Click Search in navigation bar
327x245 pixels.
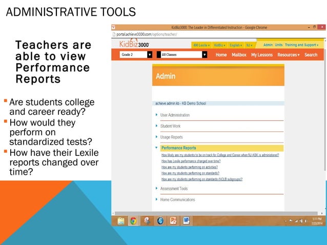[311, 55]
